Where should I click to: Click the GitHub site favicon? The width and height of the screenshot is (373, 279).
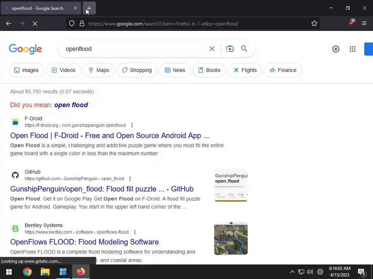15,175
